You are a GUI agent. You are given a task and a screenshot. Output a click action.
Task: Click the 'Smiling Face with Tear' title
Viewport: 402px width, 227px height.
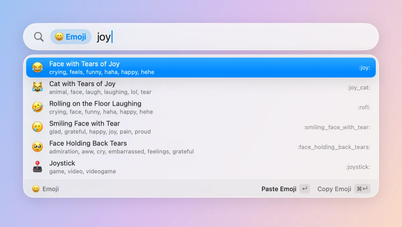pos(84,123)
